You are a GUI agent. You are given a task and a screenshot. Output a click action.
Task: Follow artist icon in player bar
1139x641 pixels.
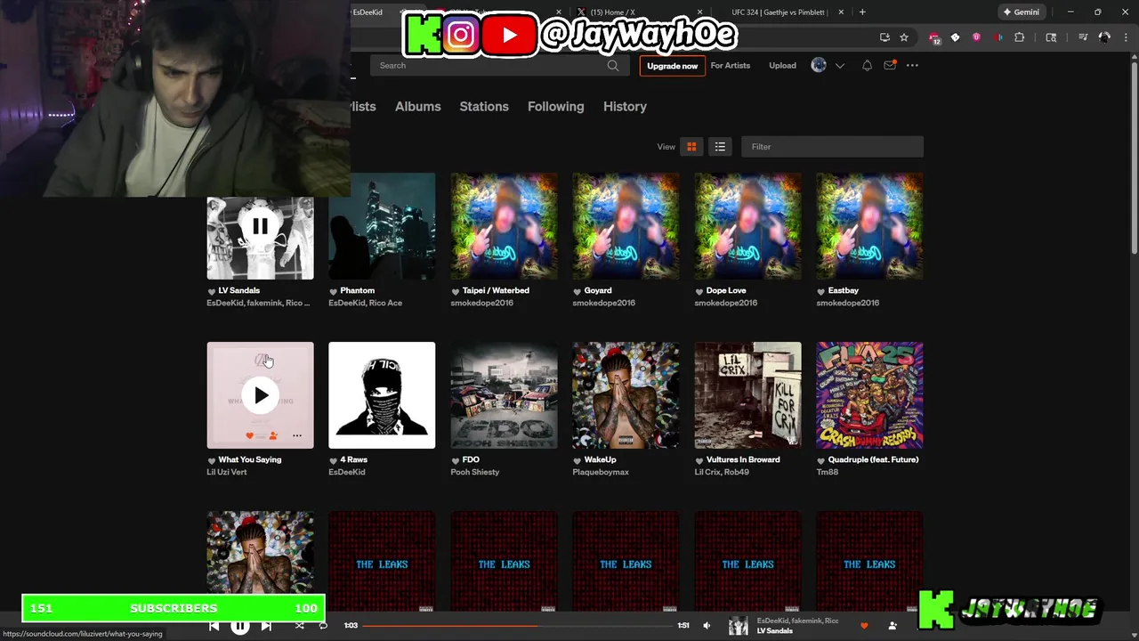pos(893,626)
